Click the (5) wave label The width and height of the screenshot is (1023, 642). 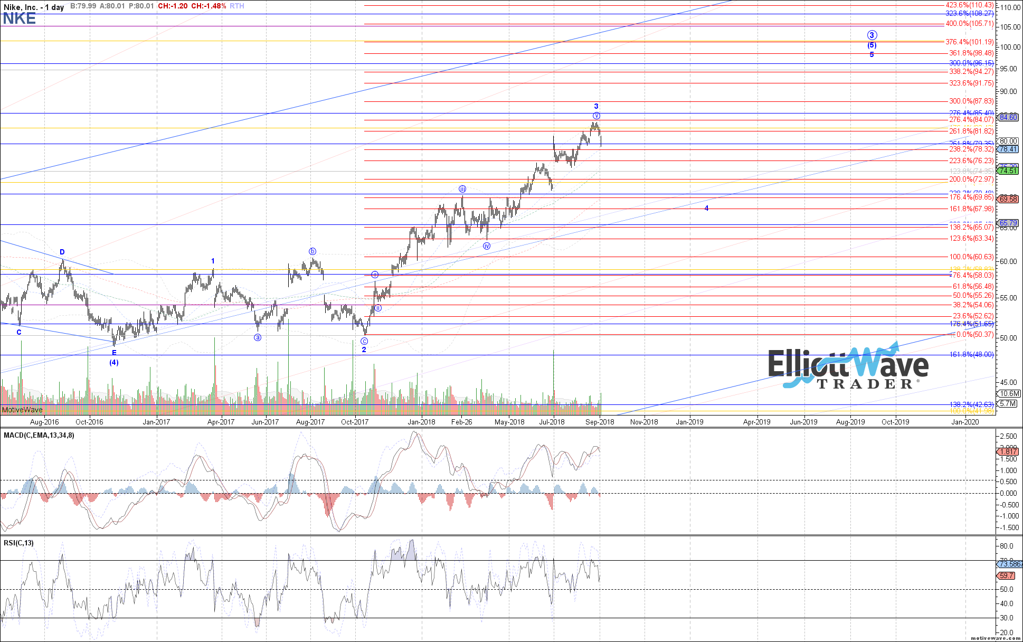click(872, 45)
